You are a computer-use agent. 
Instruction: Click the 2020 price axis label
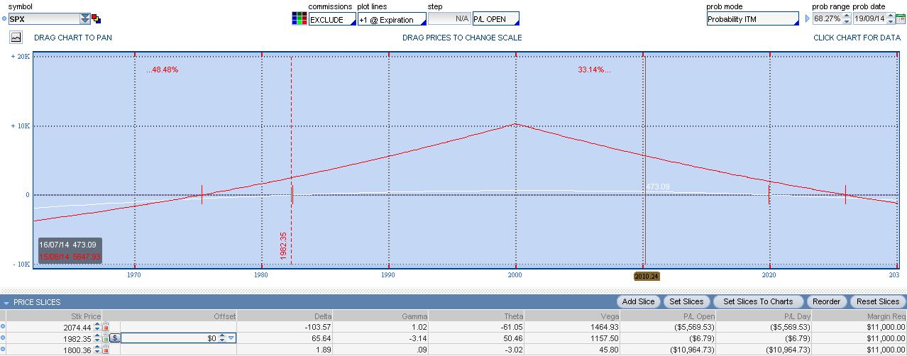(769, 275)
